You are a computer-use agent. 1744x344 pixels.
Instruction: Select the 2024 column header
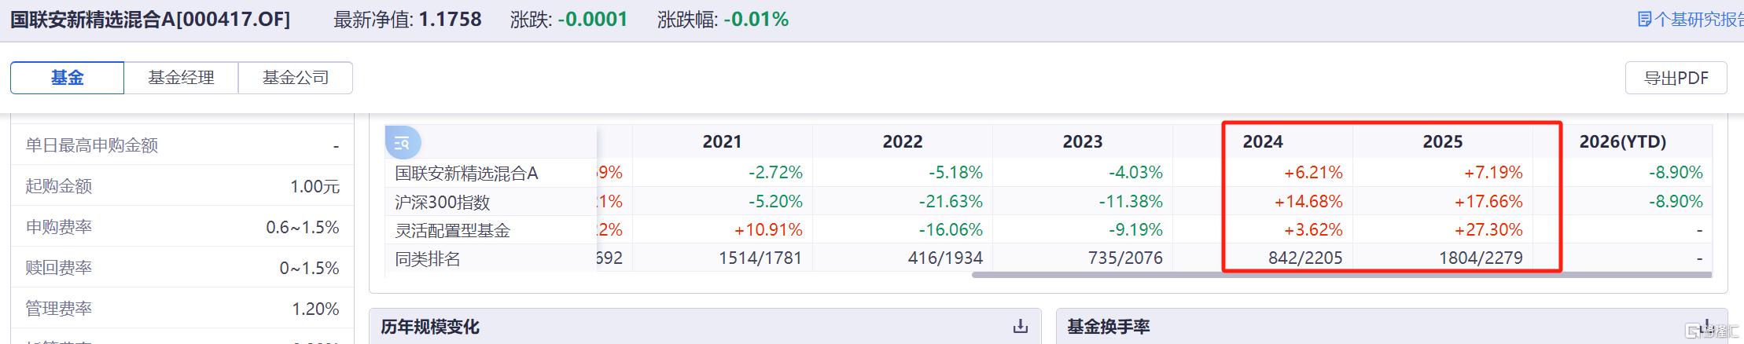tap(1263, 141)
